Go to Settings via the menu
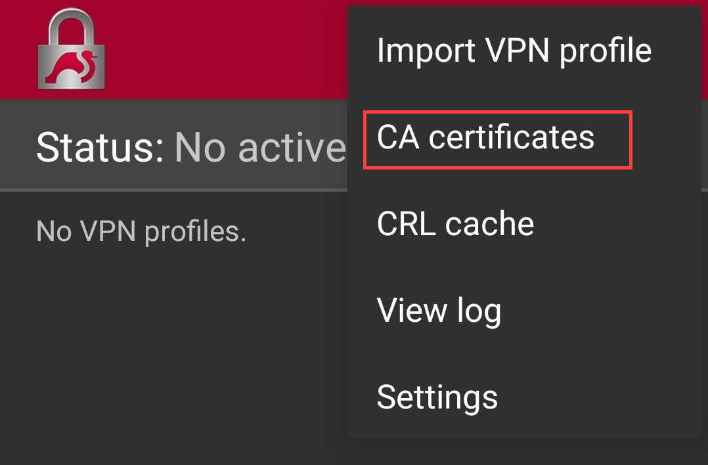Screen dimensions: 708x465 click(437, 397)
